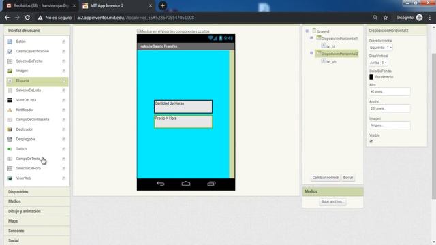Edit the Ancho width field
436x245 pixels.
pyautogui.click(x=390, y=108)
